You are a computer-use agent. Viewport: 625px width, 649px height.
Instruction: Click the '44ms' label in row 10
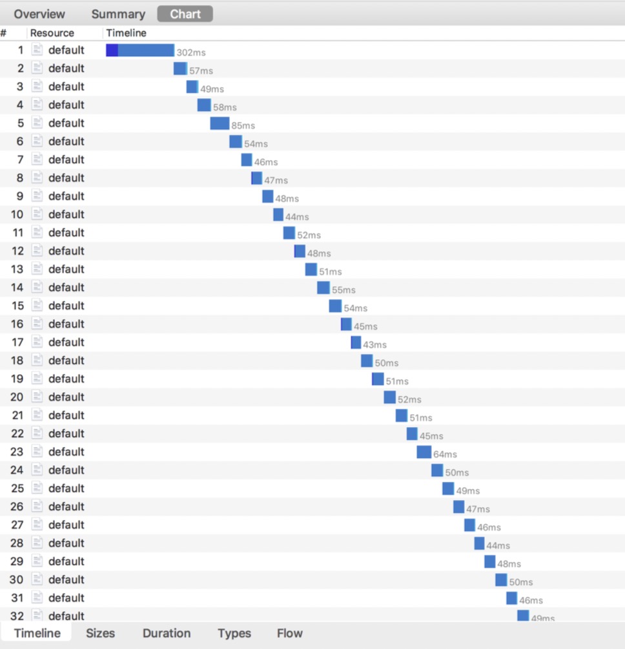coord(297,217)
